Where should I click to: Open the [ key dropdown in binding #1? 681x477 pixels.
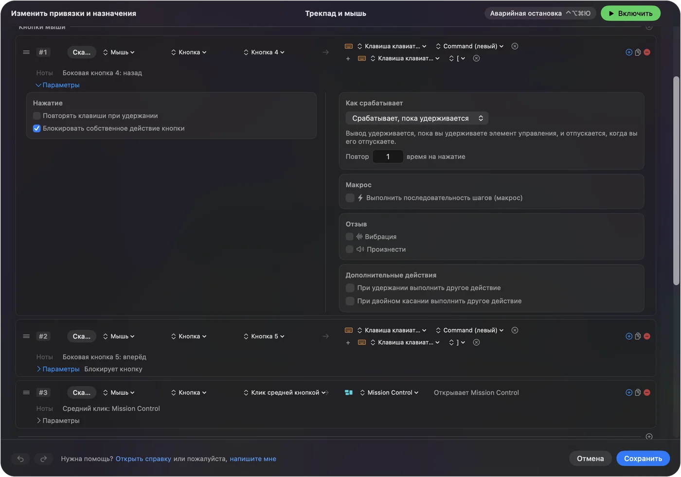457,58
